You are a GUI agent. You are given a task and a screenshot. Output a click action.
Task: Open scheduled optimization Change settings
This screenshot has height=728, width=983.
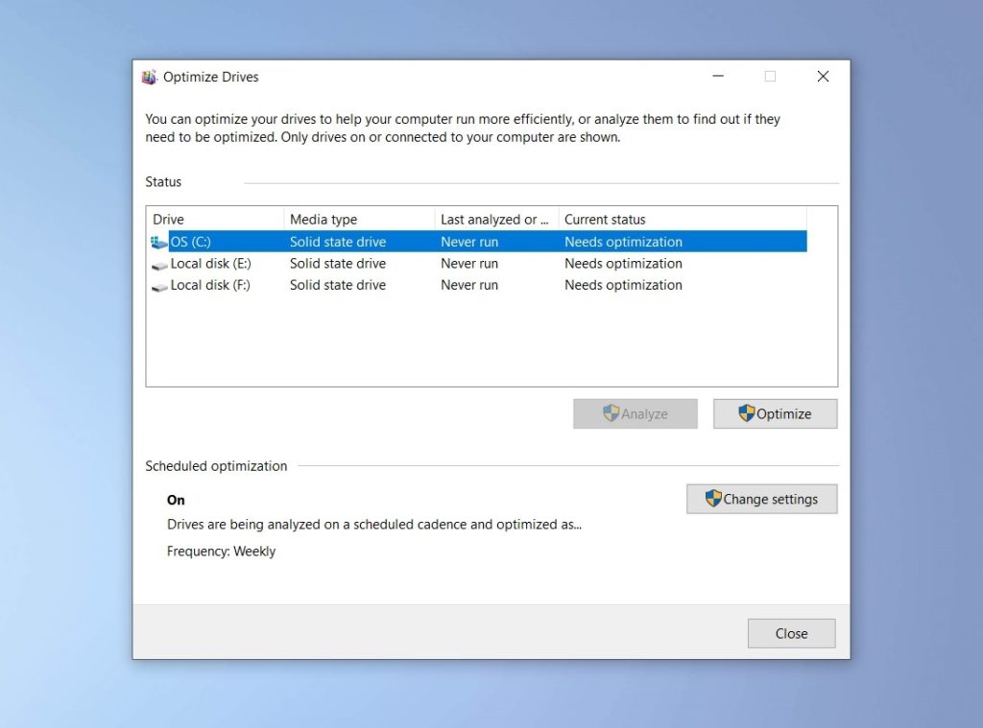tap(761, 499)
